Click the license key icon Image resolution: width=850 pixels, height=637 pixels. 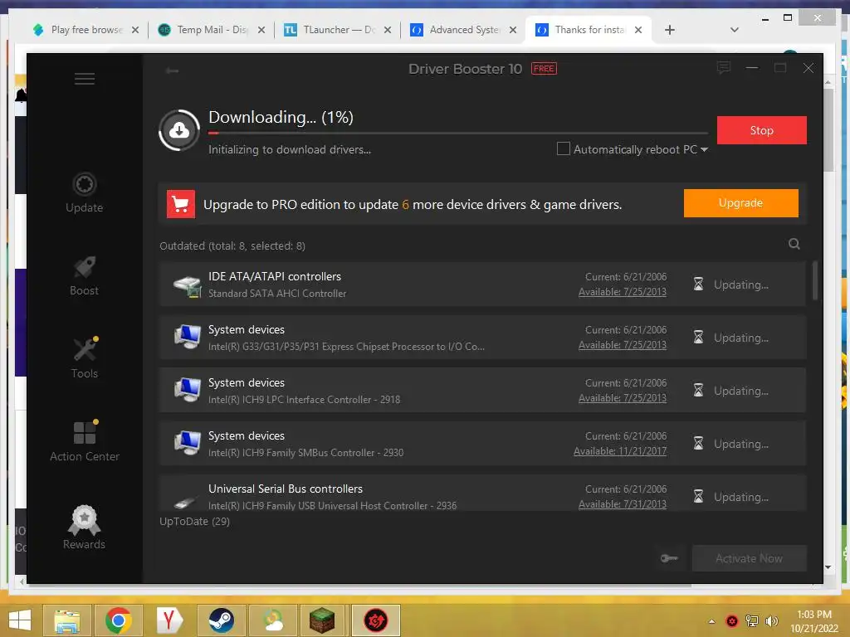coord(669,558)
